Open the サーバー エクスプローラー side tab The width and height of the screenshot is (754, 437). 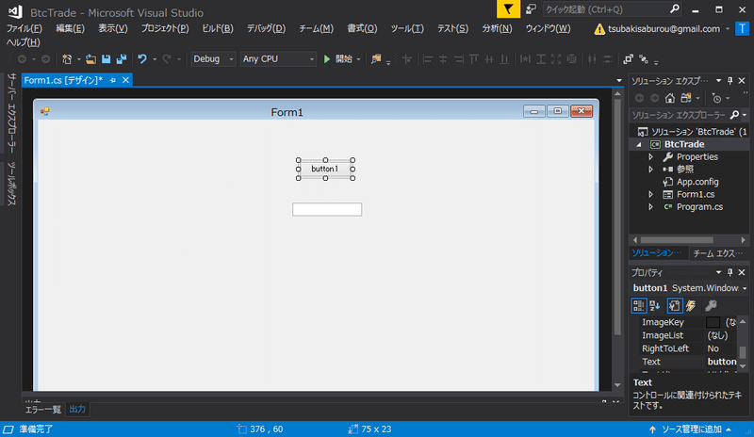(11, 113)
